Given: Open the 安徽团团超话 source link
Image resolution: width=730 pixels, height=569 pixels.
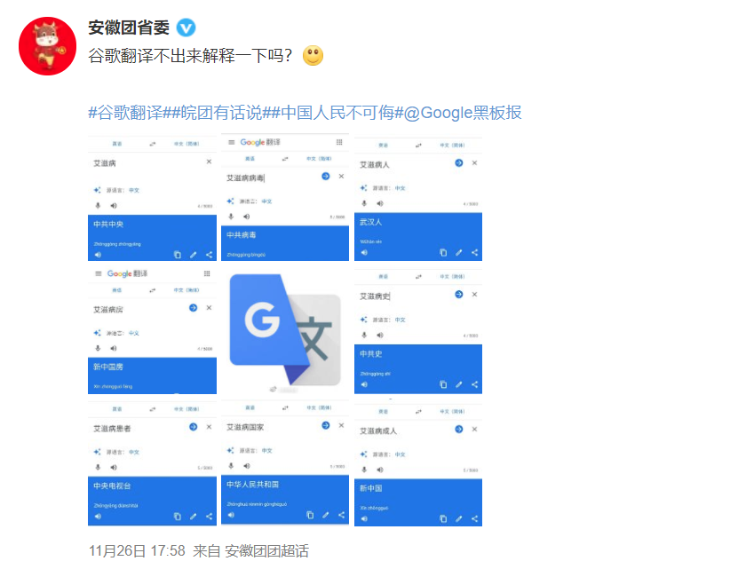Looking at the screenshot, I should (x=266, y=551).
